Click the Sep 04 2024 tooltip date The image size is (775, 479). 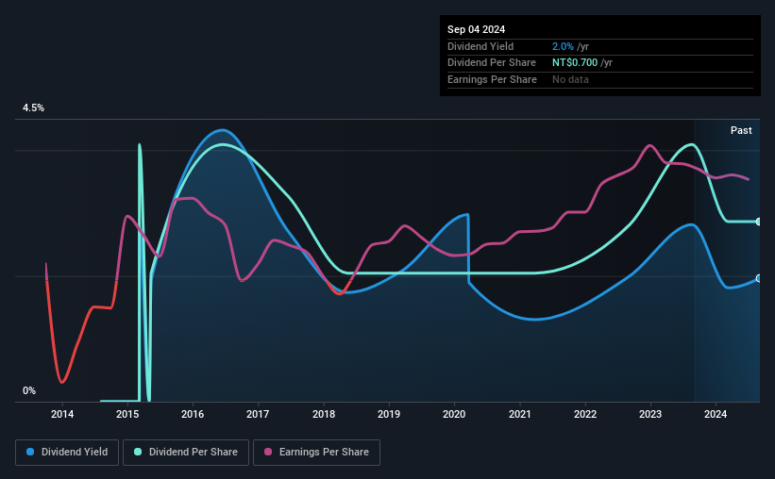pos(477,29)
